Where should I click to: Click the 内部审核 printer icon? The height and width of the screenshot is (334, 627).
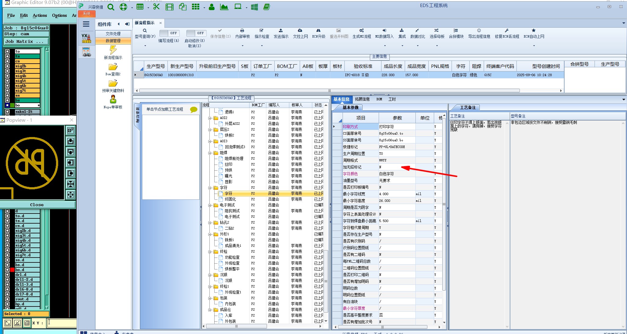click(242, 31)
